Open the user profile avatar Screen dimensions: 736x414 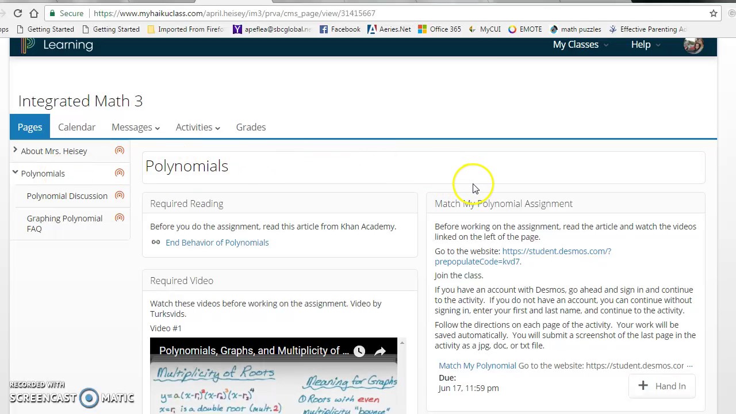click(693, 45)
